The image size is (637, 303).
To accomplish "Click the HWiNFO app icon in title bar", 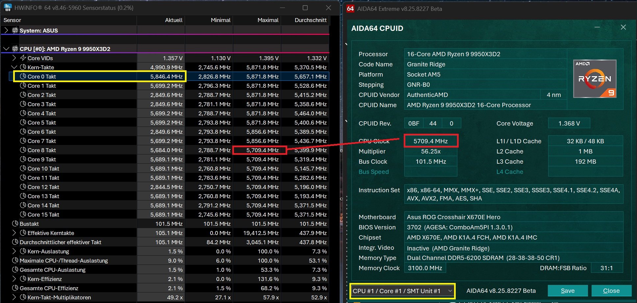I will (7, 8).
